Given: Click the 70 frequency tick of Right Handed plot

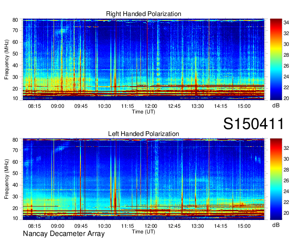Looking at the screenshot, I should (x=15, y=30).
